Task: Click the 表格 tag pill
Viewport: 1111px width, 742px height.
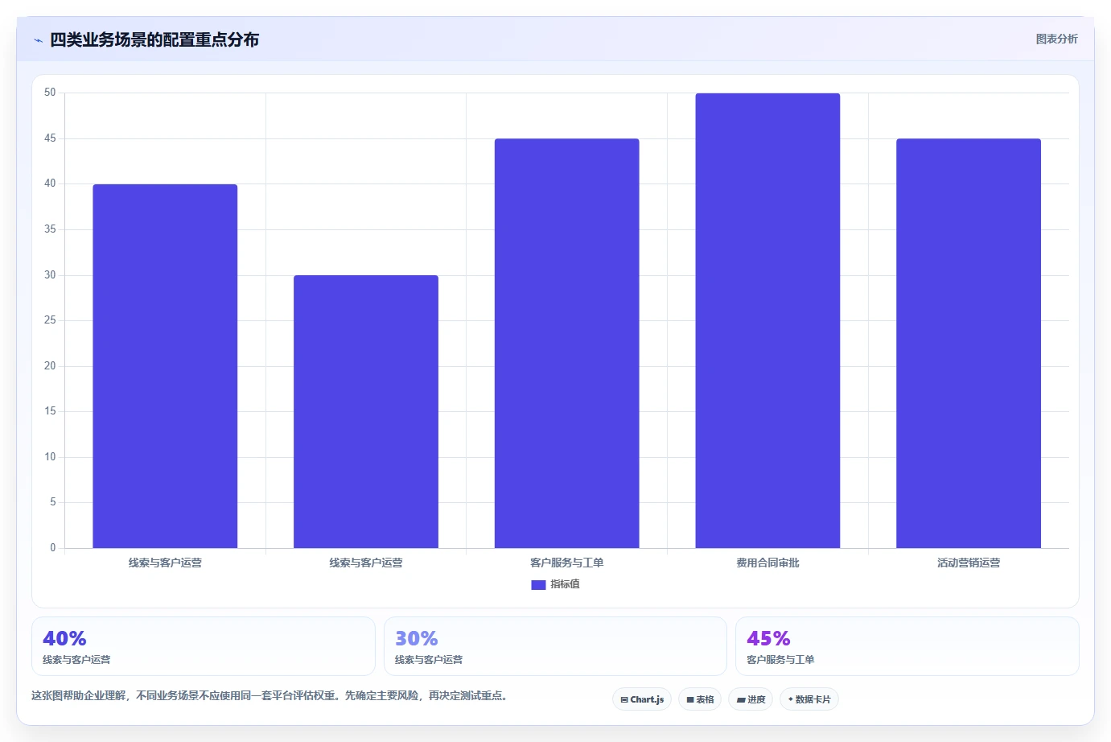Action: (x=700, y=699)
